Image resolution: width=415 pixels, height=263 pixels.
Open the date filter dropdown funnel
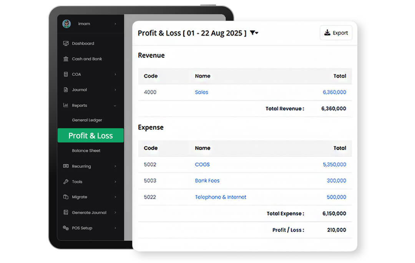click(x=254, y=33)
